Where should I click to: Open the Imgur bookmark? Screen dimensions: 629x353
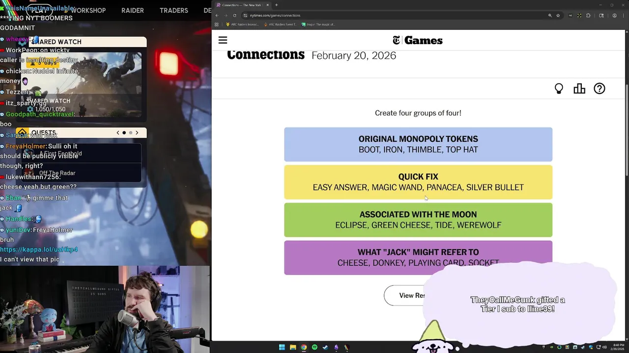pos(318,24)
